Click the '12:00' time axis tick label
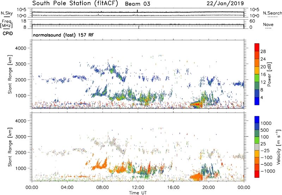Screen dimensions: 282x195 pyautogui.click(x=138, y=188)
